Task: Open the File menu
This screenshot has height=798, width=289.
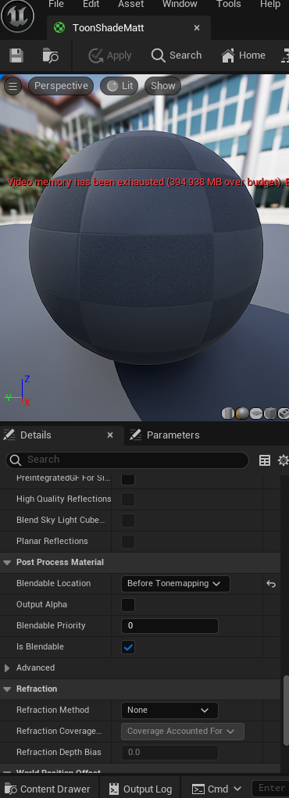Action: point(56,5)
